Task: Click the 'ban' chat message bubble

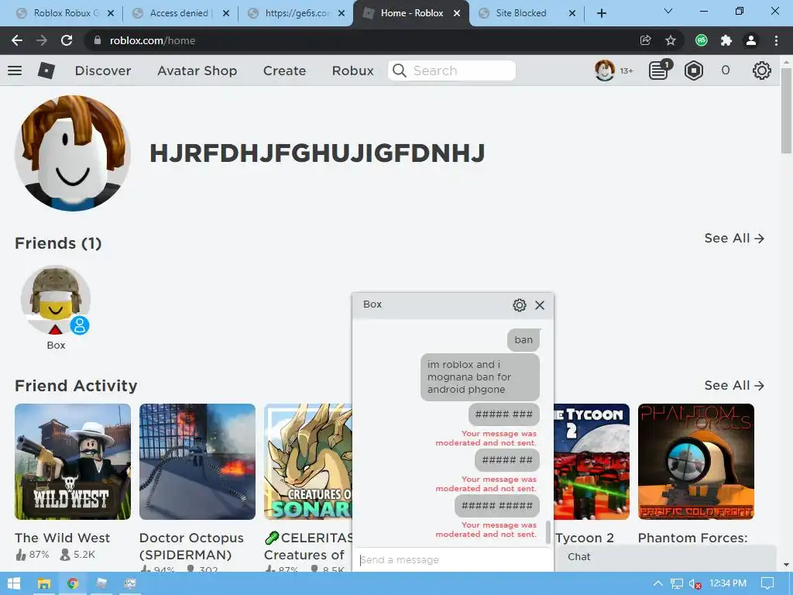Action: [524, 339]
